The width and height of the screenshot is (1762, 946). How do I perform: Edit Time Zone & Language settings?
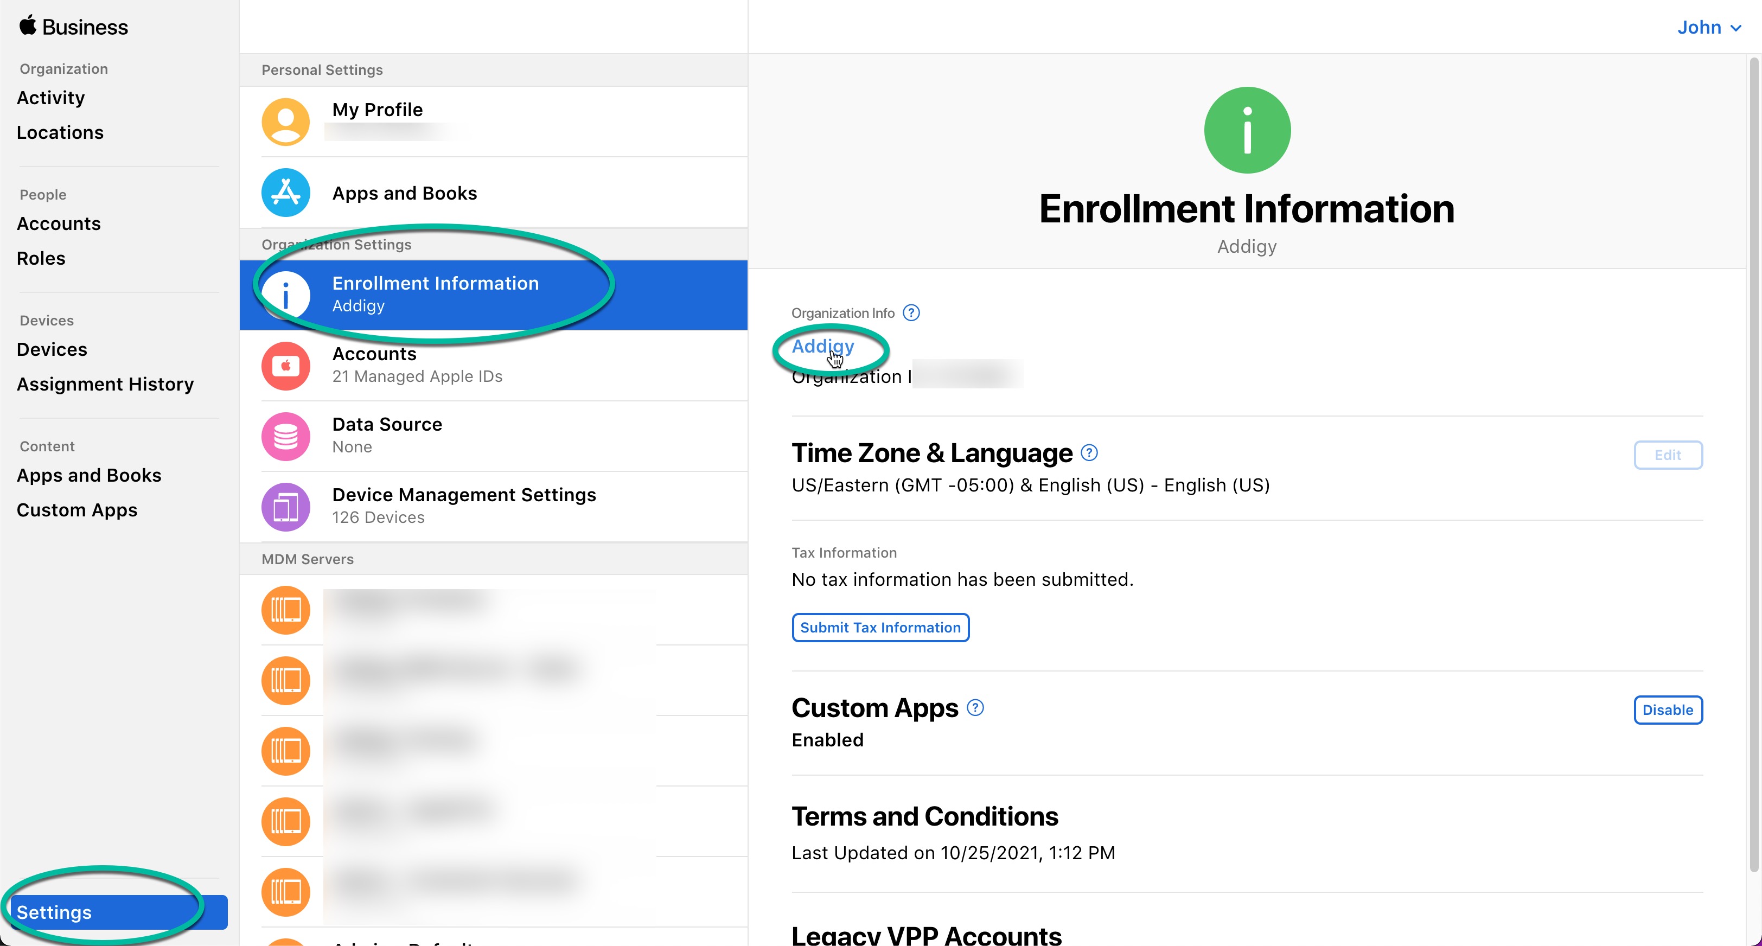pyautogui.click(x=1668, y=455)
